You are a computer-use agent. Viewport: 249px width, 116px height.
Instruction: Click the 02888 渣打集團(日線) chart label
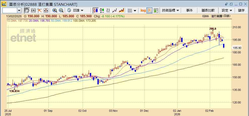click(x=216, y=16)
